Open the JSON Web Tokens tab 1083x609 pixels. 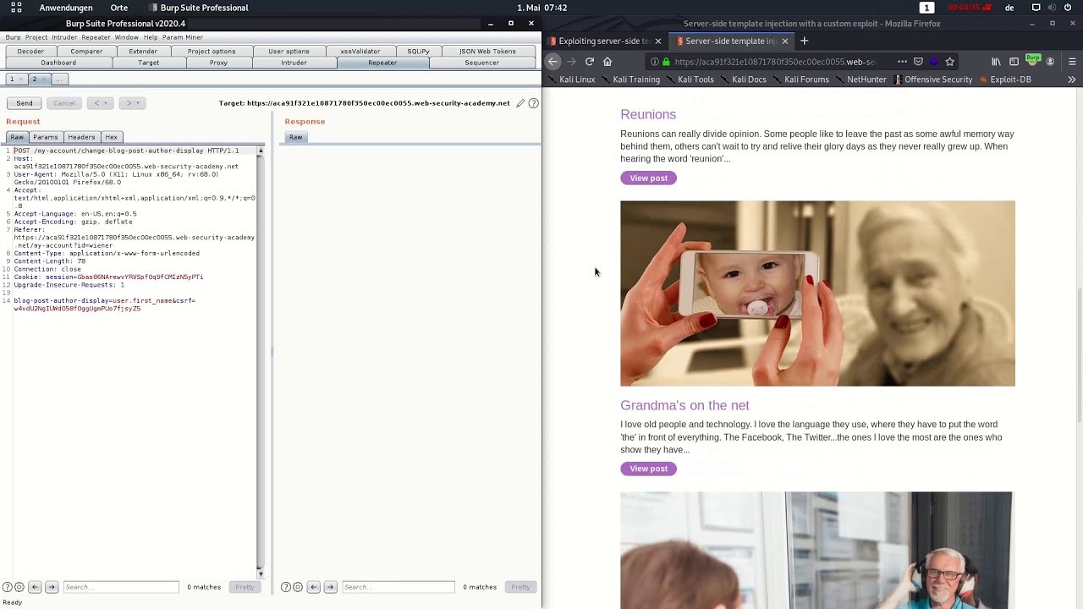[x=487, y=52]
